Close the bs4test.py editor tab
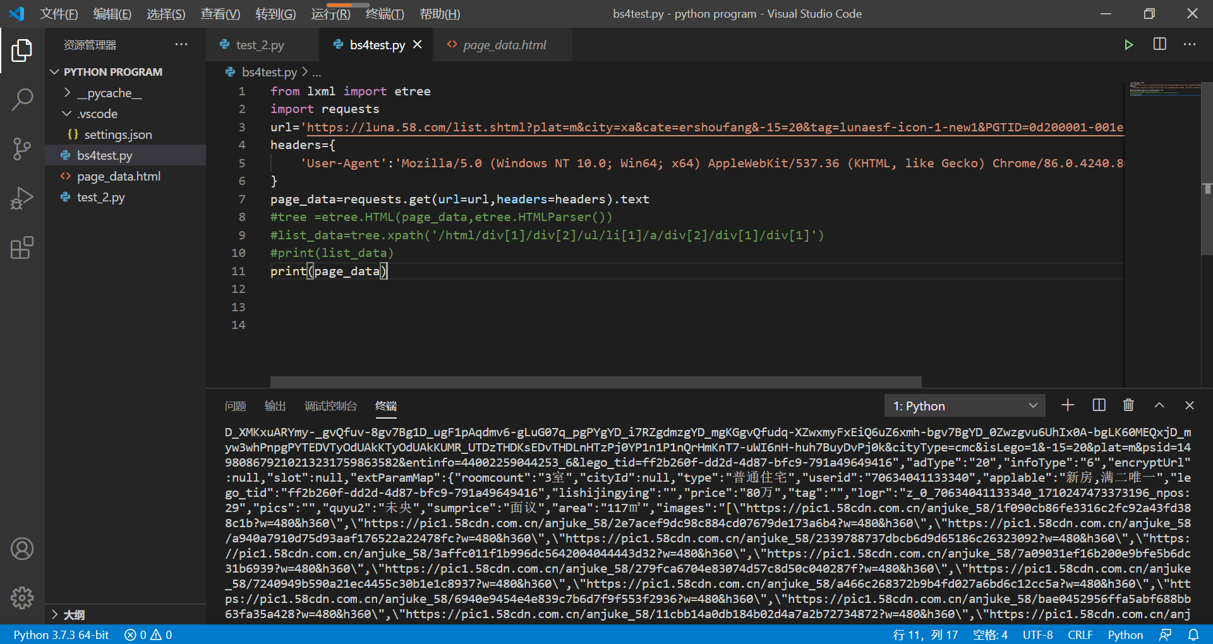The height and width of the screenshot is (644, 1213). pyautogui.click(x=417, y=44)
